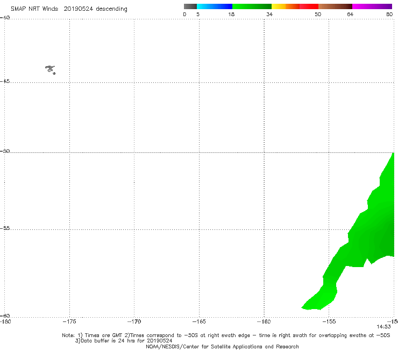Screen dimensions: 398x350
Task: Click the NOAA/NESDIS credit line
Action: point(222,346)
